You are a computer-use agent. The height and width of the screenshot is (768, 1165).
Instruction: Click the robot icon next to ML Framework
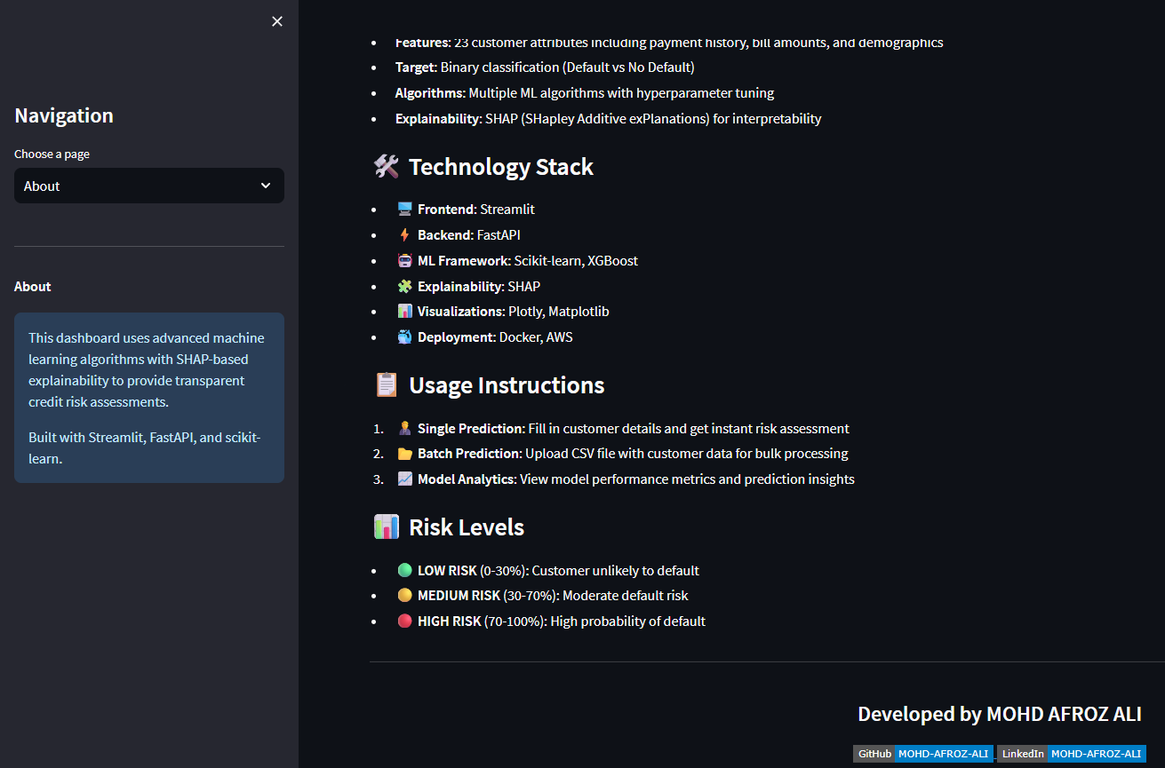[405, 261]
